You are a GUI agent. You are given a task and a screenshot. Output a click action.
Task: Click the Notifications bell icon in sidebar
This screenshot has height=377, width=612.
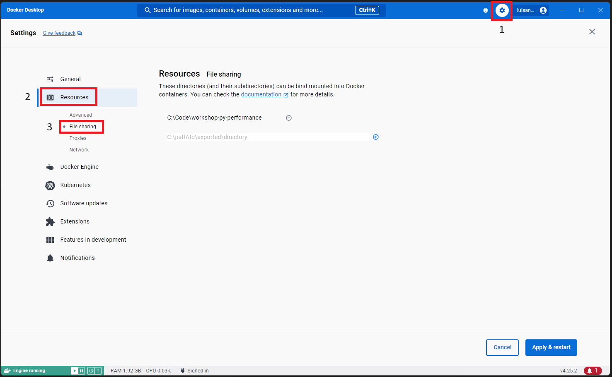point(50,258)
